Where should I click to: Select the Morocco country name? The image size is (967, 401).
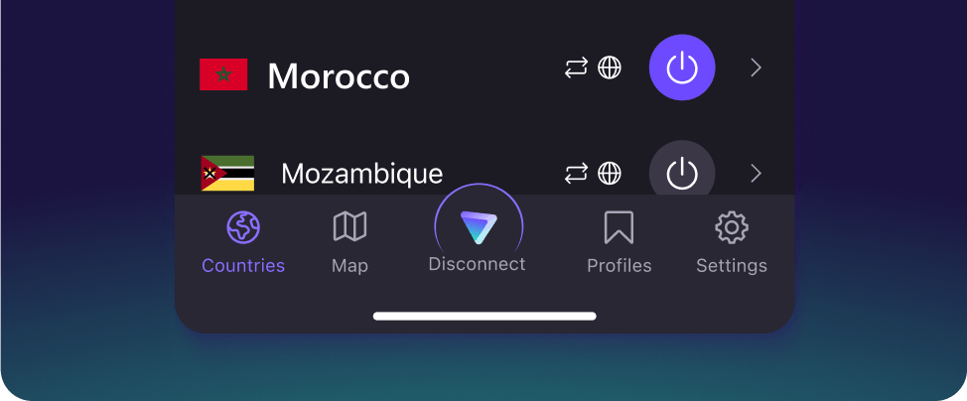[339, 76]
